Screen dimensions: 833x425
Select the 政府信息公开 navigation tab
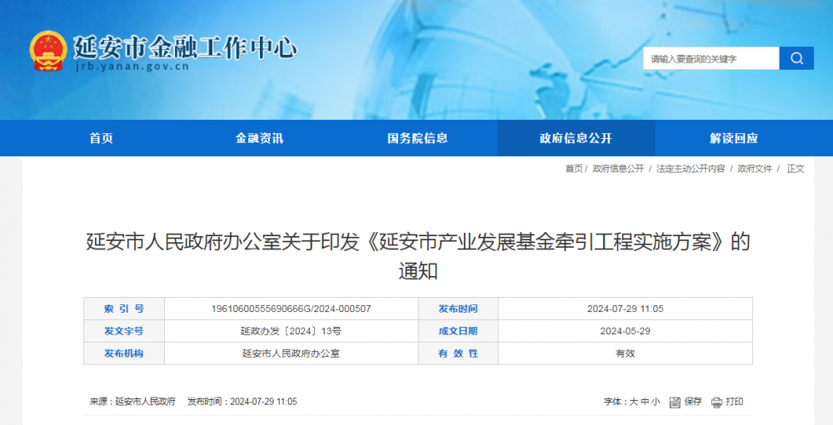pos(576,138)
